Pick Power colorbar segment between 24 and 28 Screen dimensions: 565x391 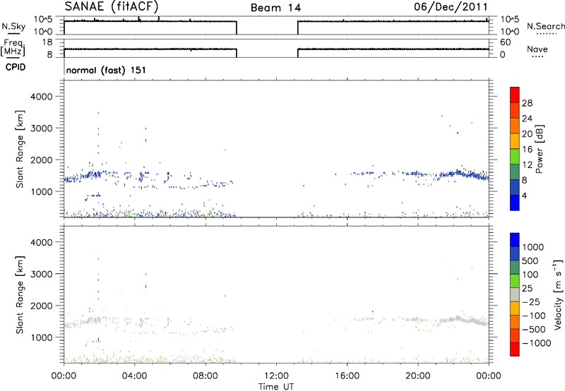[515, 110]
